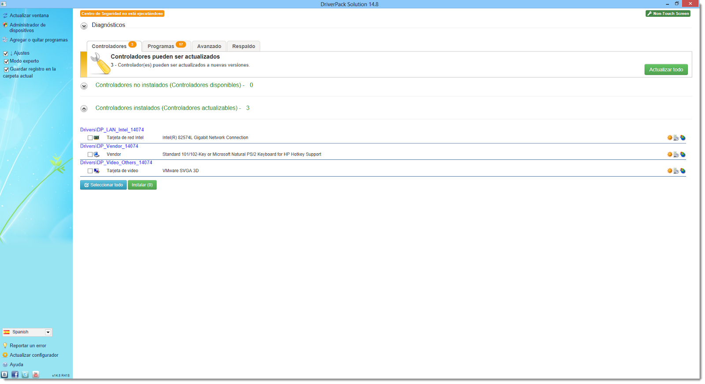Open the Programas tab

pyautogui.click(x=167, y=46)
